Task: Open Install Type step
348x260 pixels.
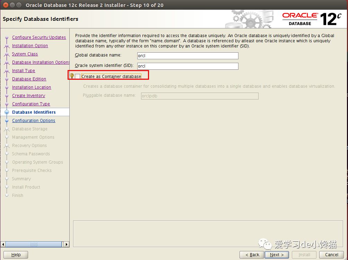Action: (24, 71)
